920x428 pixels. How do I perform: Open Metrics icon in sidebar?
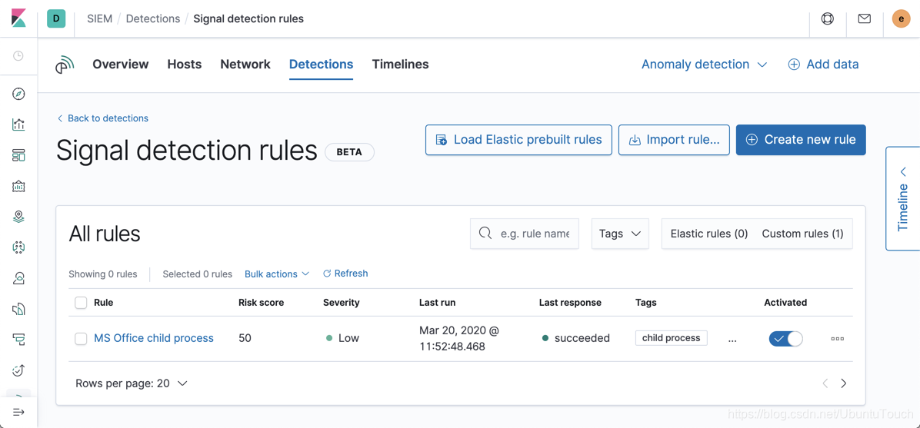pyautogui.click(x=18, y=278)
